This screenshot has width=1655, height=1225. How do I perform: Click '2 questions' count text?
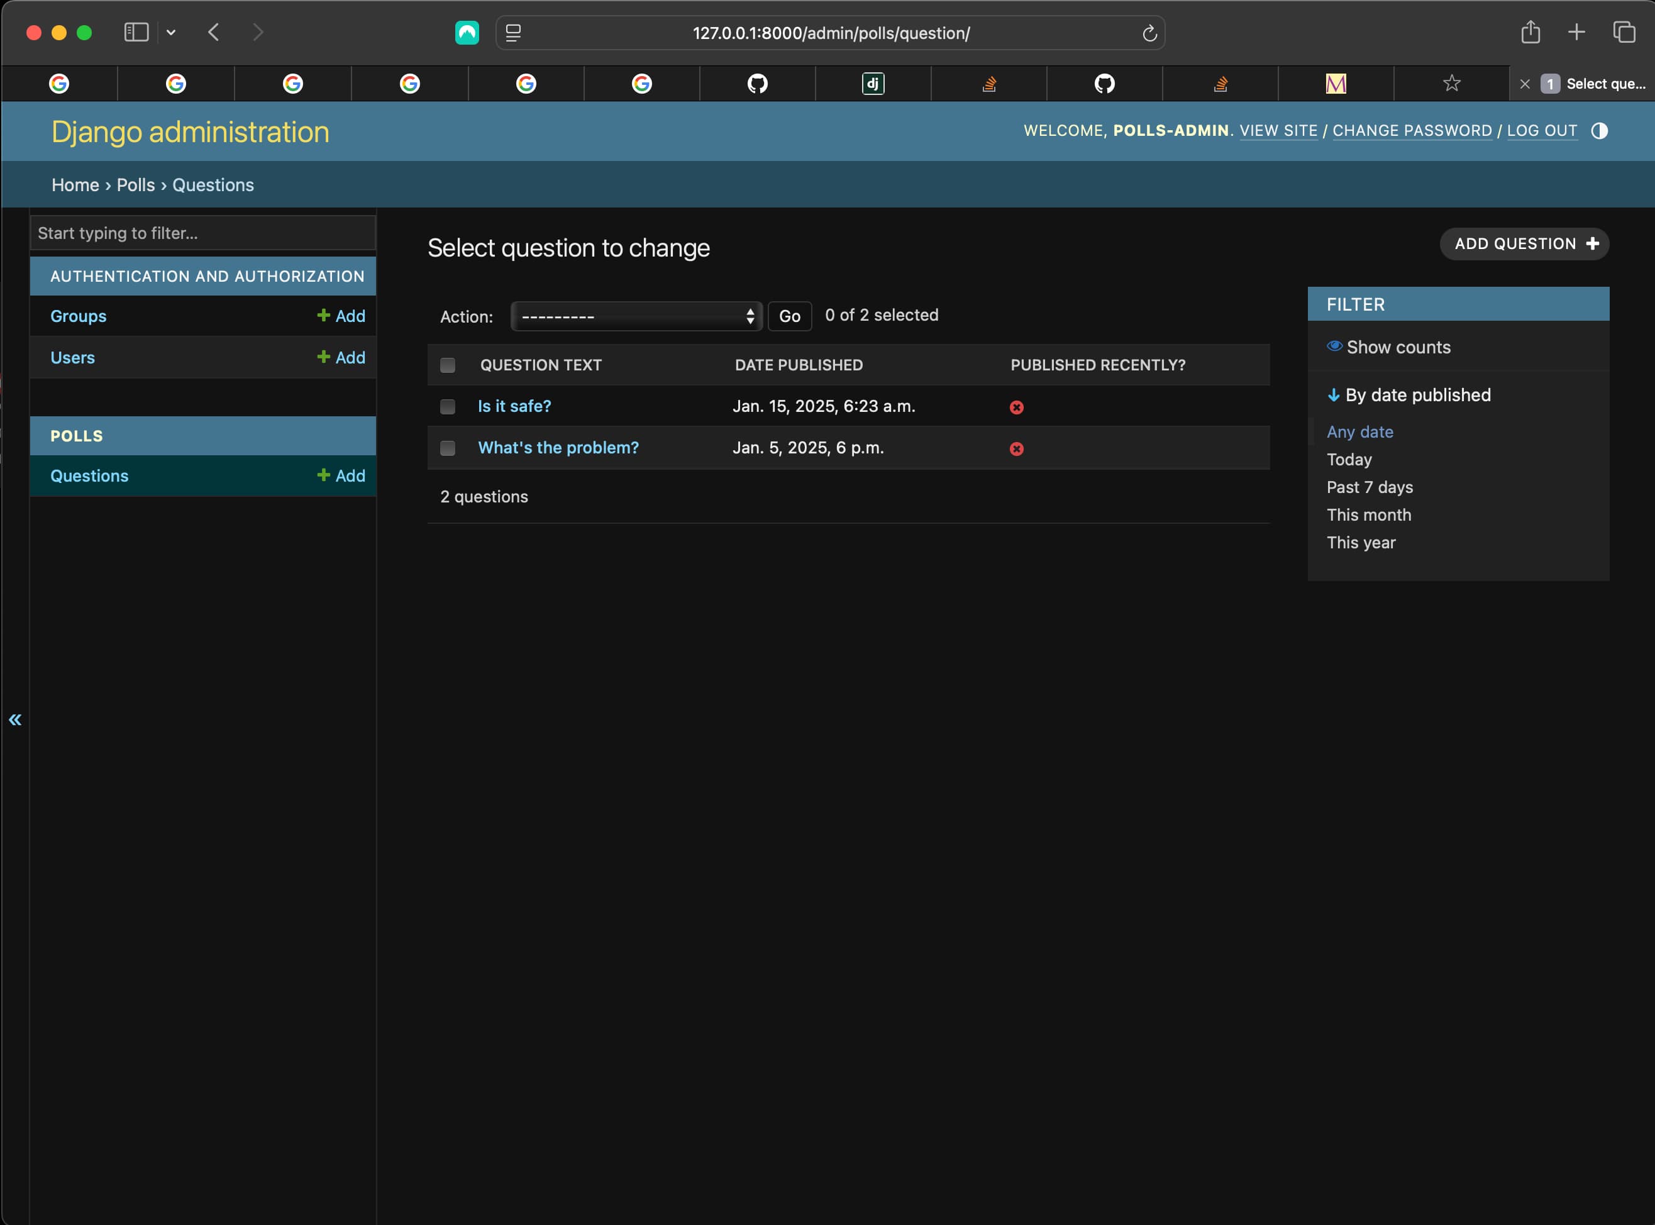click(x=484, y=497)
